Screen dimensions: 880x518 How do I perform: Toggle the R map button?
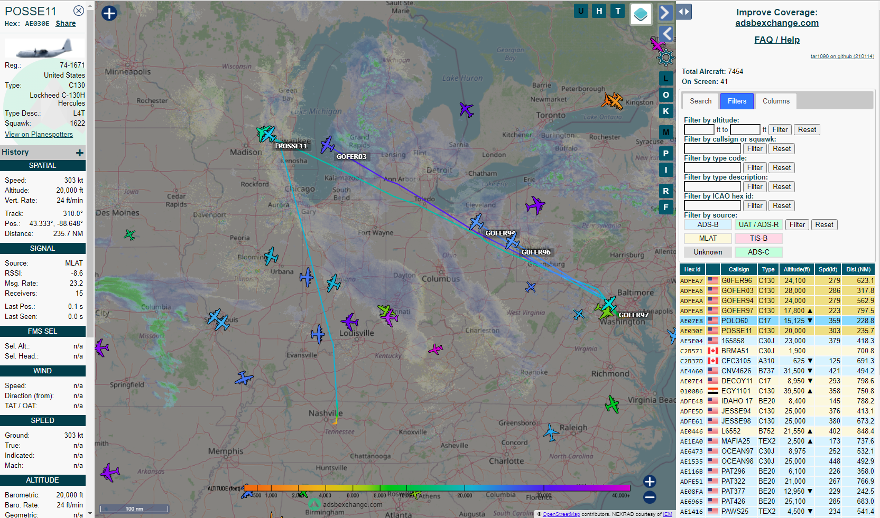click(x=666, y=191)
